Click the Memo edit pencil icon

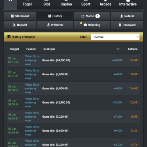(x=83, y=16)
